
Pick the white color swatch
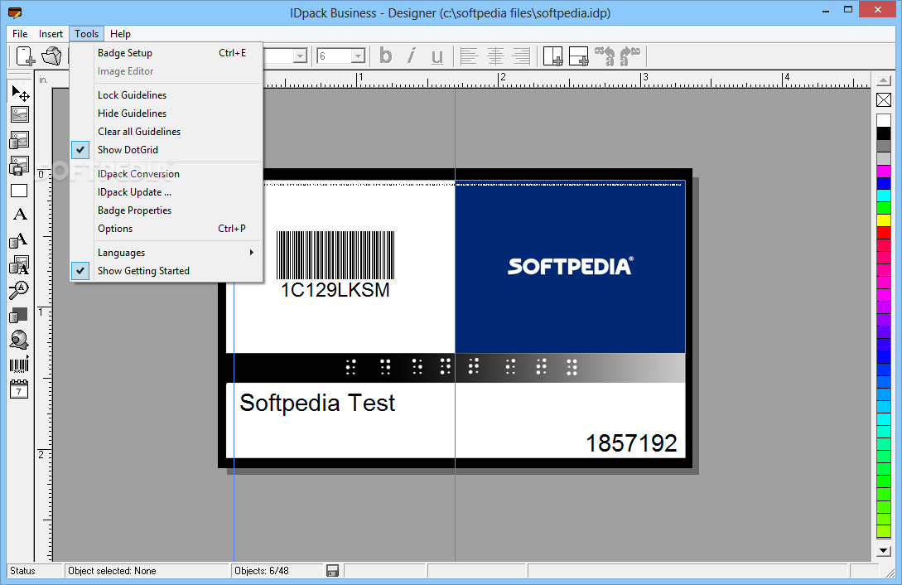[x=884, y=120]
